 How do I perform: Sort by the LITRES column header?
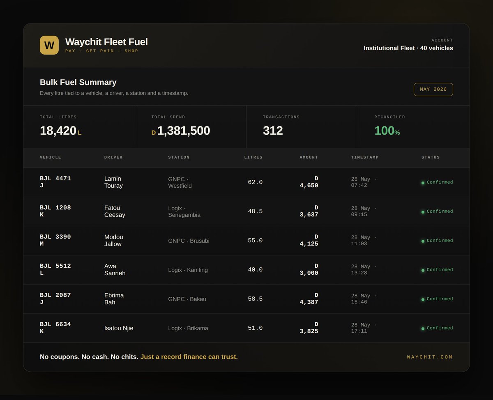[253, 157]
